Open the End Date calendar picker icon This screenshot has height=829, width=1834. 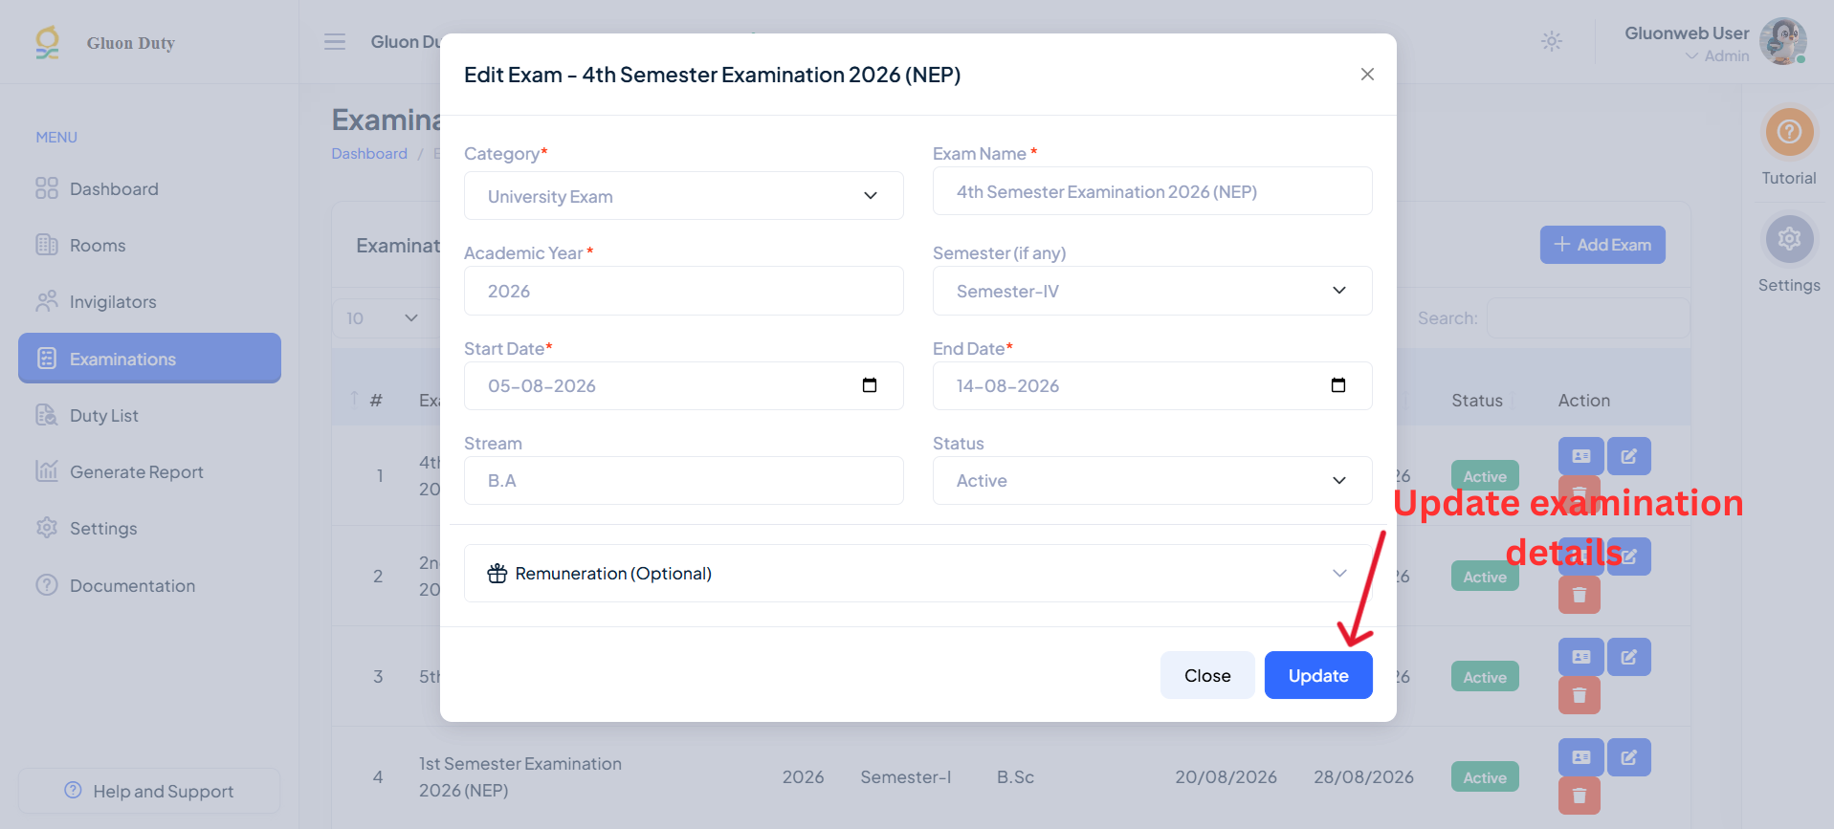tap(1338, 385)
